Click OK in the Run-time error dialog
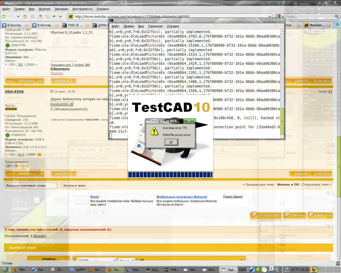Viewport: 341px width, 273px height. click(171, 142)
